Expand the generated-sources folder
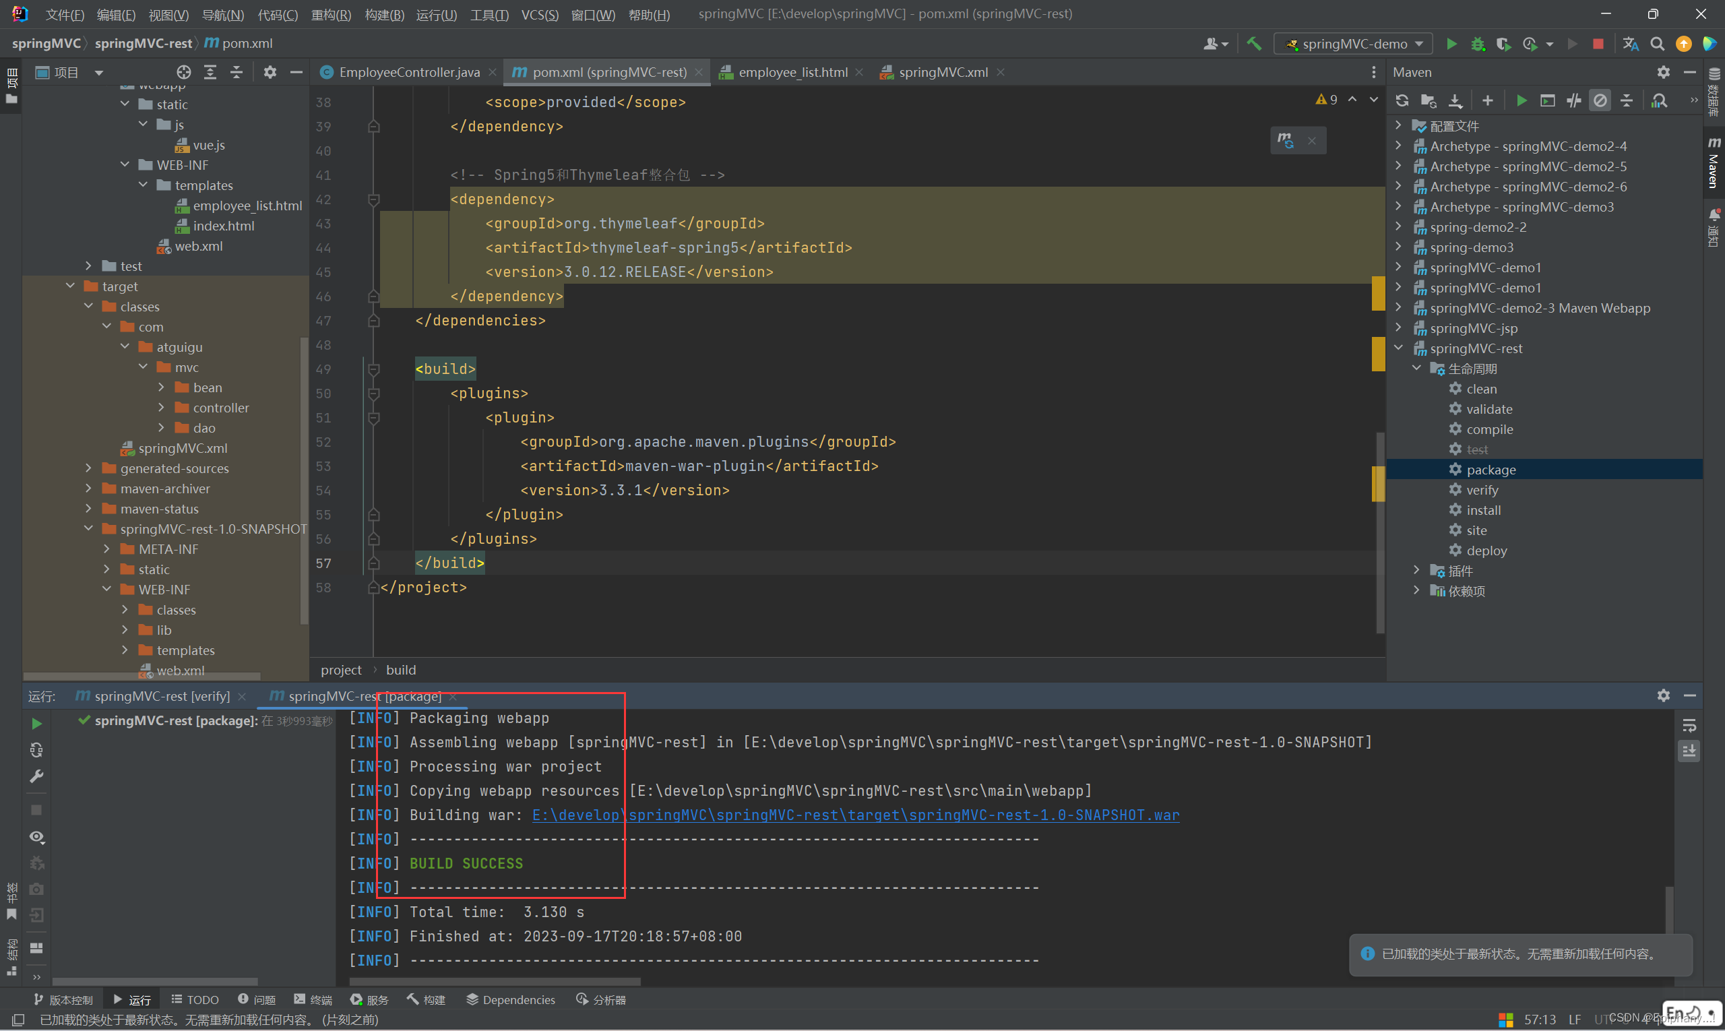Screen dimensions: 1725x1031 [x=88, y=468]
